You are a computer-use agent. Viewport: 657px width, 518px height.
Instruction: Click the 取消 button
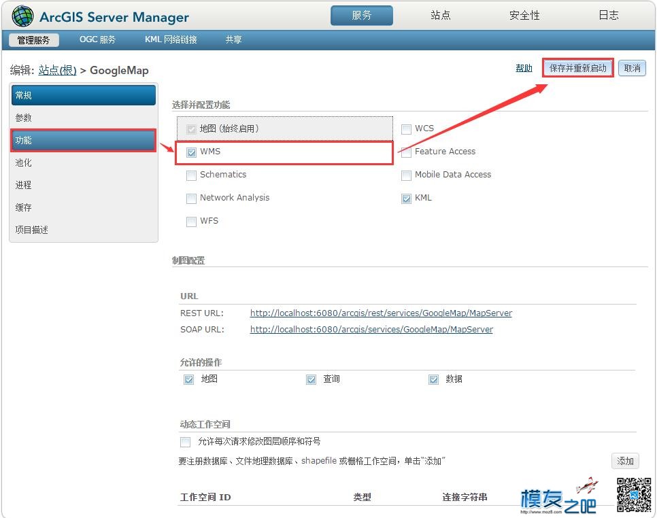(x=632, y=68)
